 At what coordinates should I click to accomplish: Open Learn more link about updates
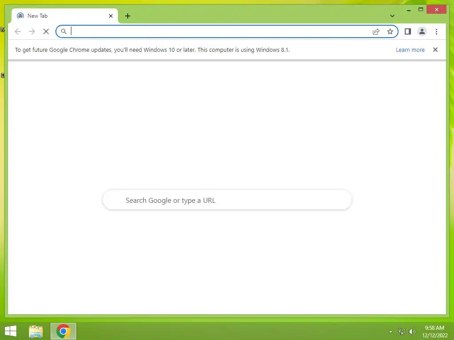coord(410,50)
